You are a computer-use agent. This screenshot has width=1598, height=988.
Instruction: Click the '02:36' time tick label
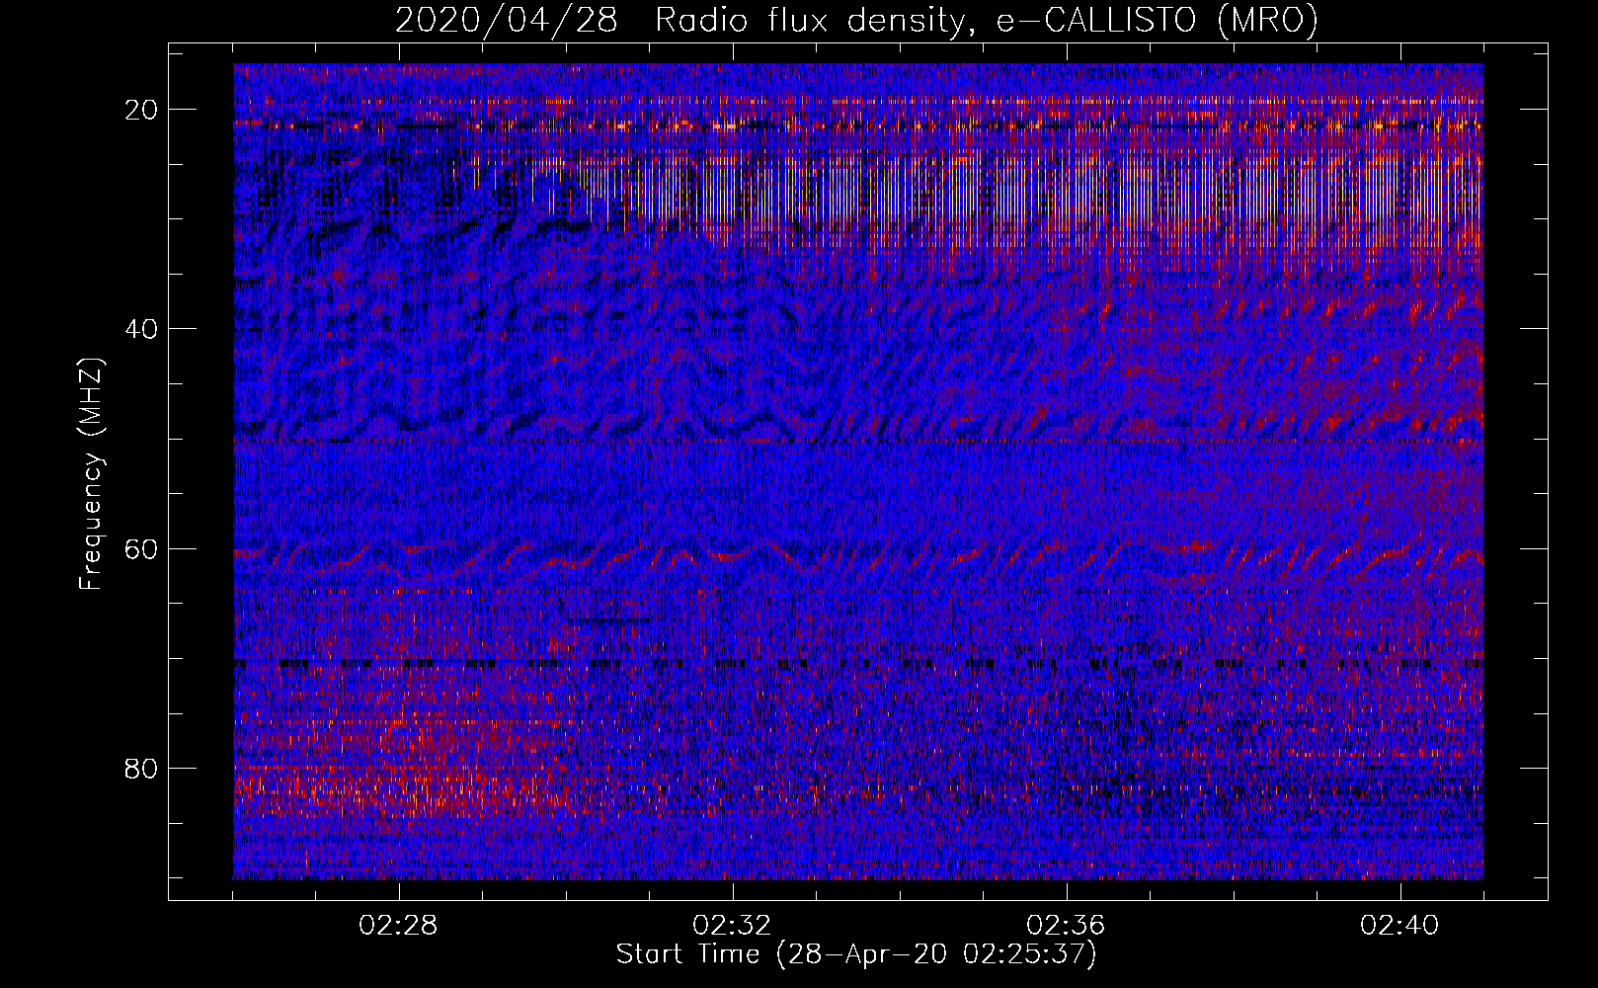click(x=1067, y=926)
